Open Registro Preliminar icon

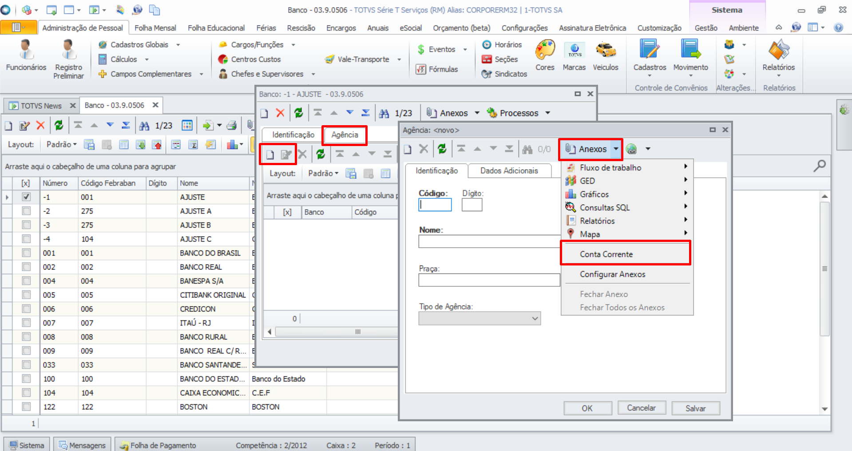pos(68,59)
